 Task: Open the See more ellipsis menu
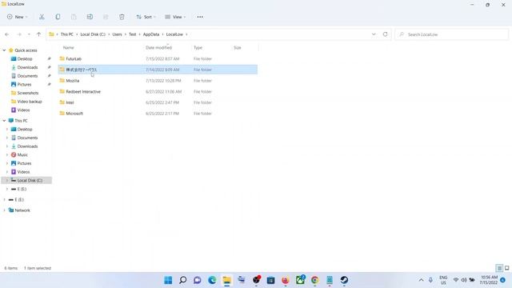point(200,17)
